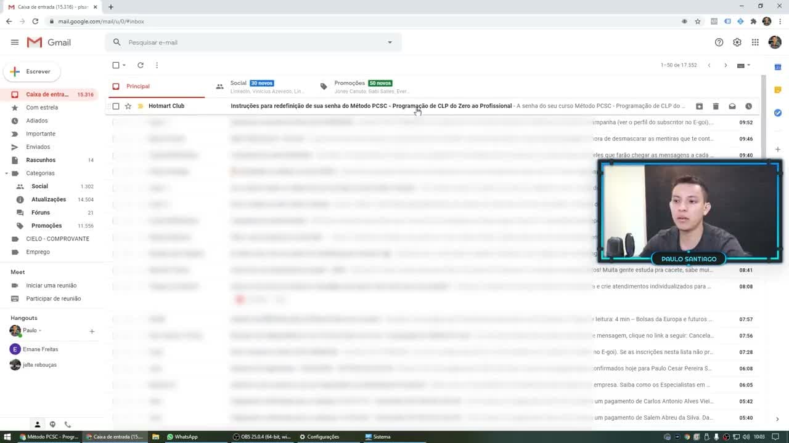Click the Google apps grid icon
Screen dimensions: 789x443
[x=755, y=42]
